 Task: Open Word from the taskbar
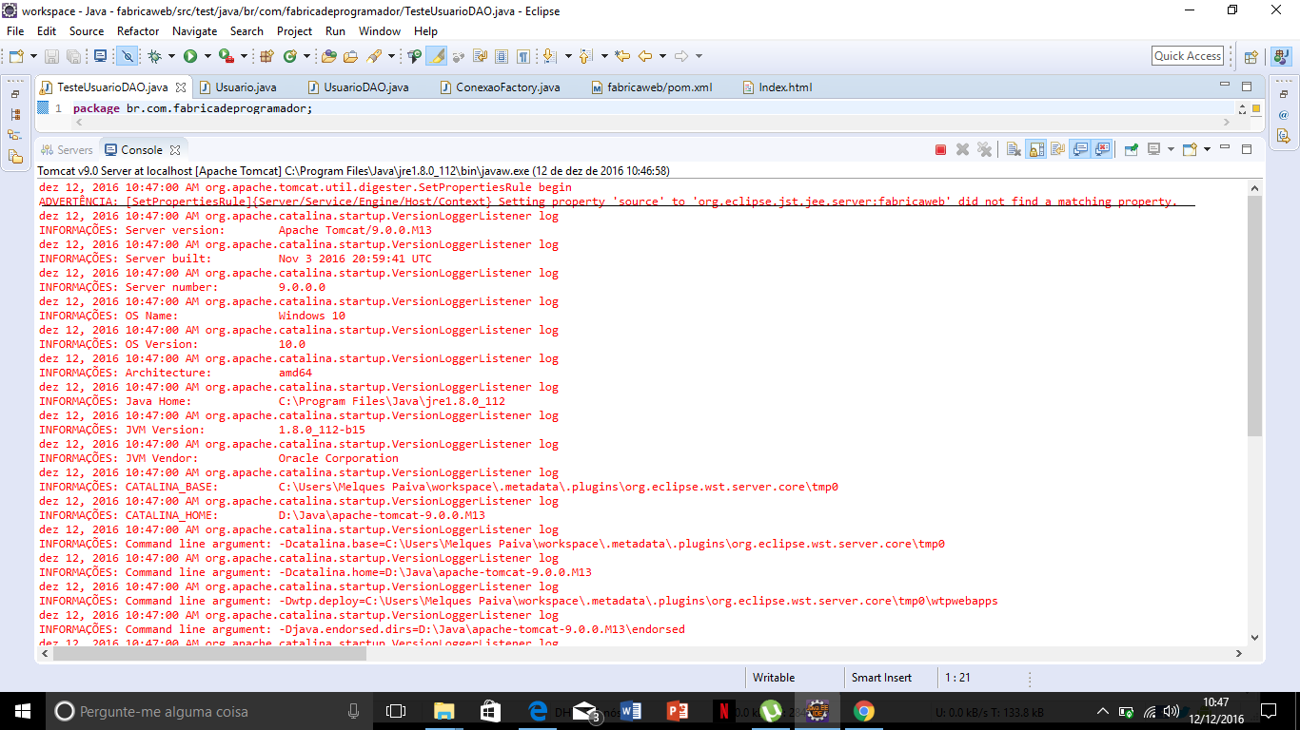(x=630, y=711)
